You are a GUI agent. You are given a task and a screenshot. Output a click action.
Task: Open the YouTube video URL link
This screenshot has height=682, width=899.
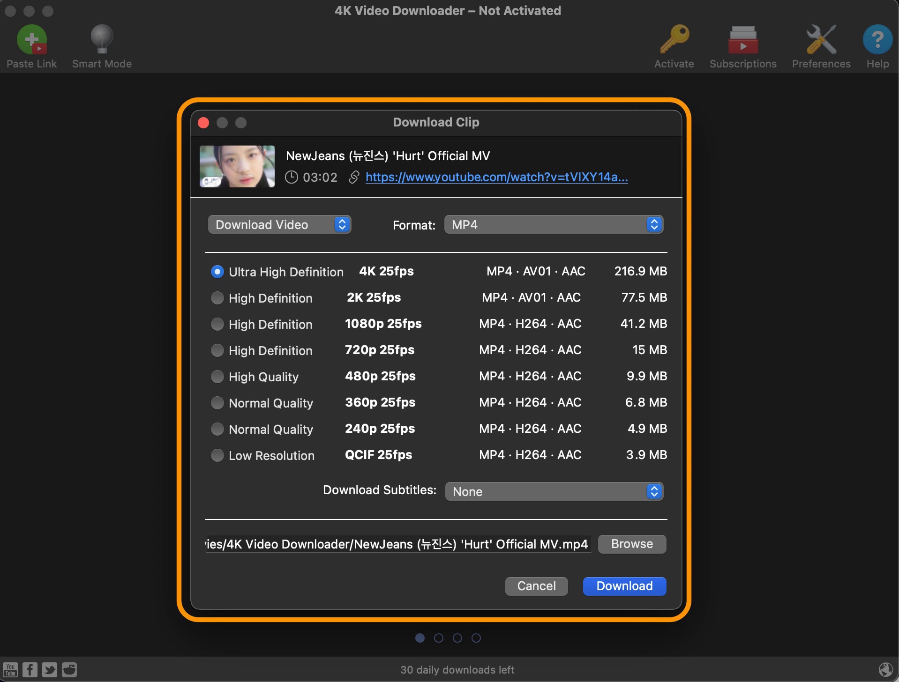(496, 177)
